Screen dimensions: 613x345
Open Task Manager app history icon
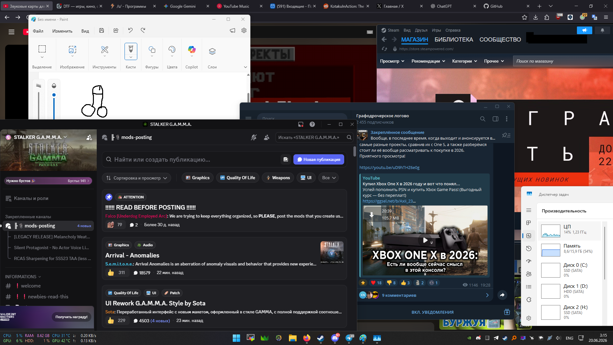(529, 249)
